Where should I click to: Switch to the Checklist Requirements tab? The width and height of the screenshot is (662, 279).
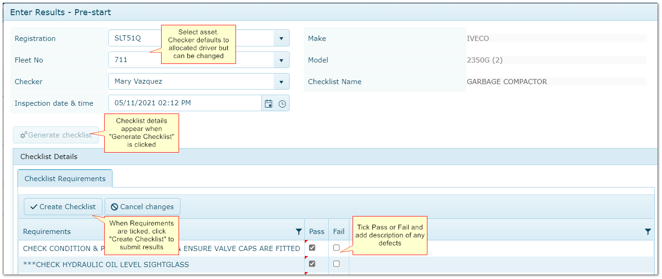point(65,179)
